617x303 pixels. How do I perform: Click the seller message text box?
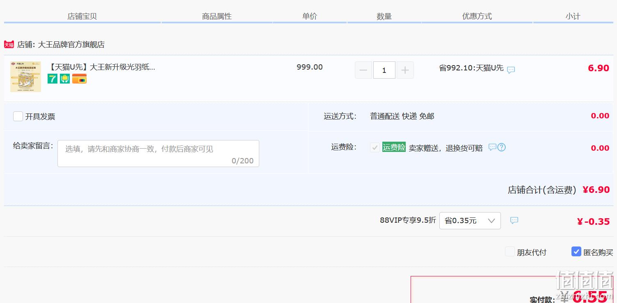tap(158, 154)
